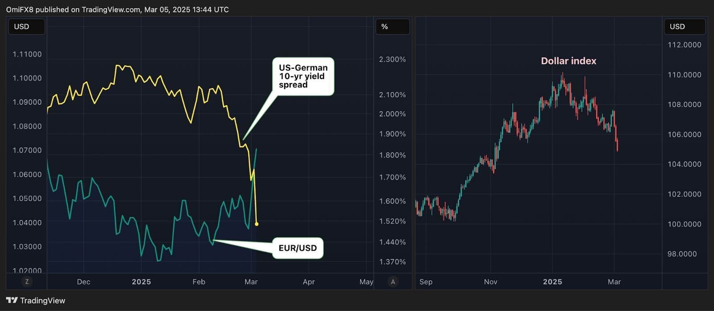The width and height of the screenshot is (714, 311).
Task: Click the TradingView logo icon
Action: [12, 300]
